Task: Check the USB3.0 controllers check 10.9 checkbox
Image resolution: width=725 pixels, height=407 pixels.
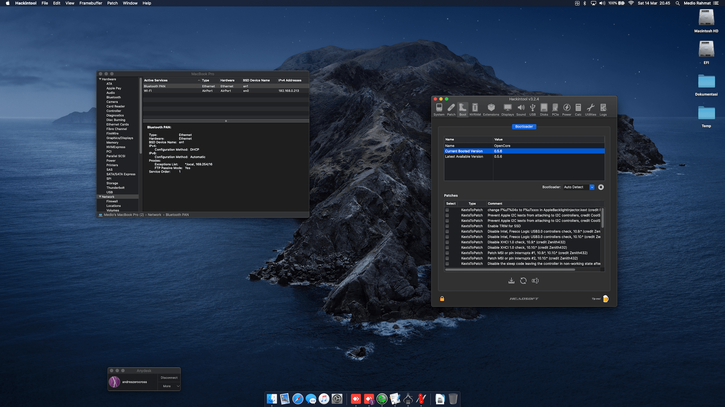Action: click(x=447, y=232)
